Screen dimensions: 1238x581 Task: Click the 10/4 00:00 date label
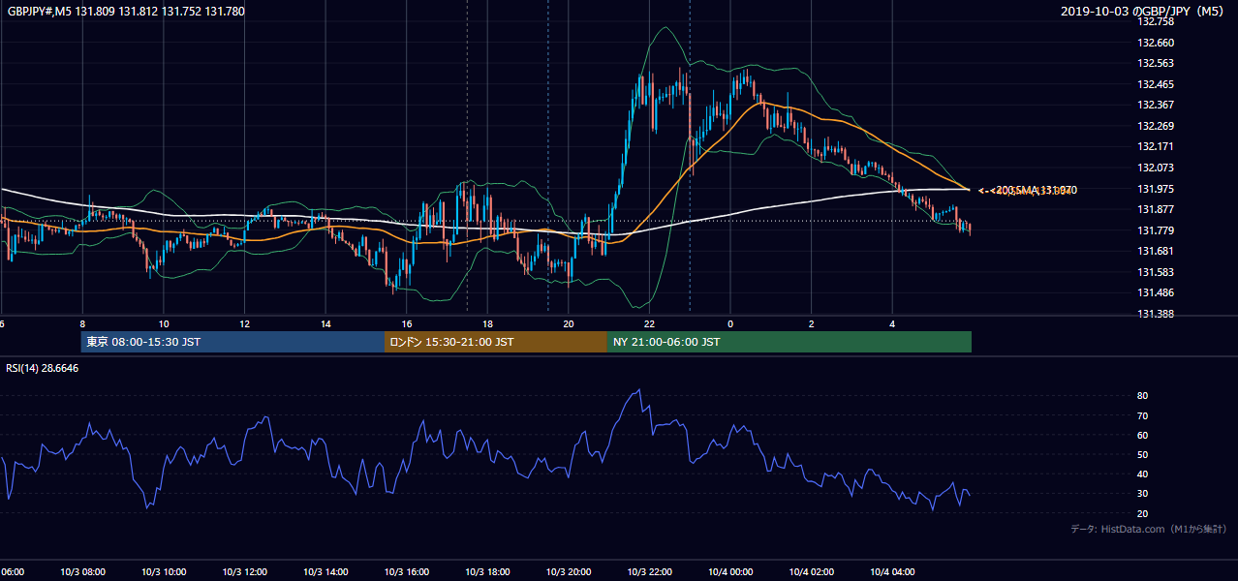pyautogui.click(x=730, y=572)
